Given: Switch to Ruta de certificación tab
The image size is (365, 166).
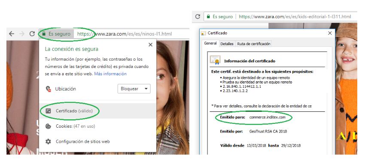Looking at the screenshot, I should [254, 44].
